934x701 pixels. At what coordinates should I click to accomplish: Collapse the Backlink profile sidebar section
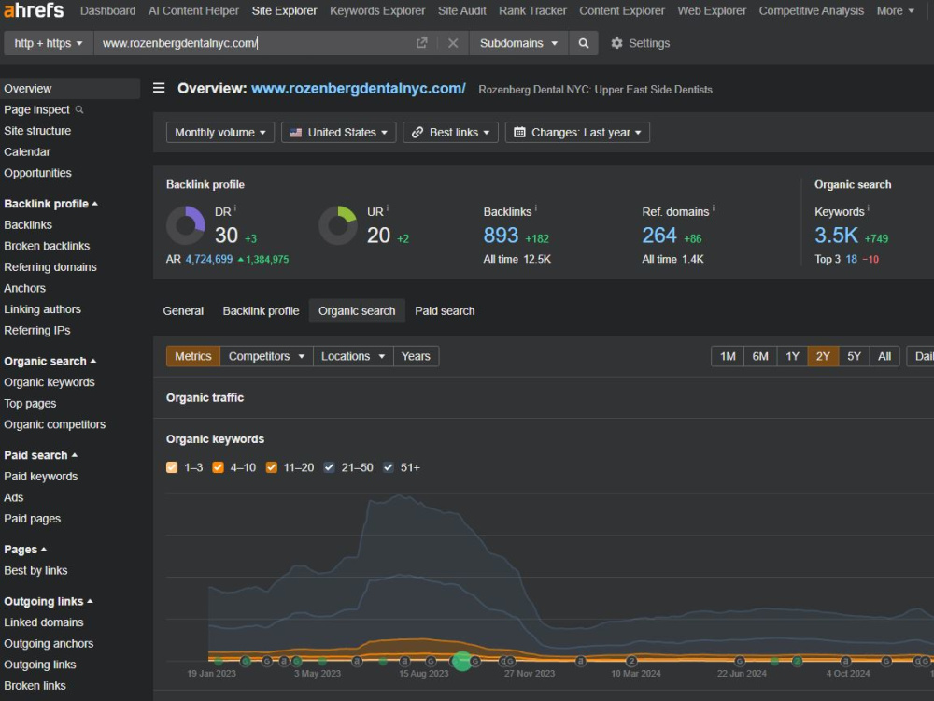(x=50, y=204)
